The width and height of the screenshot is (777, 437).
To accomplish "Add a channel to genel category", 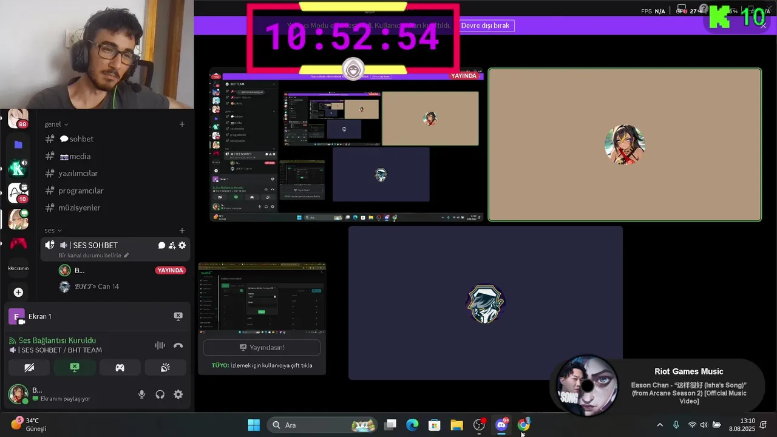I will click(182, 124).
